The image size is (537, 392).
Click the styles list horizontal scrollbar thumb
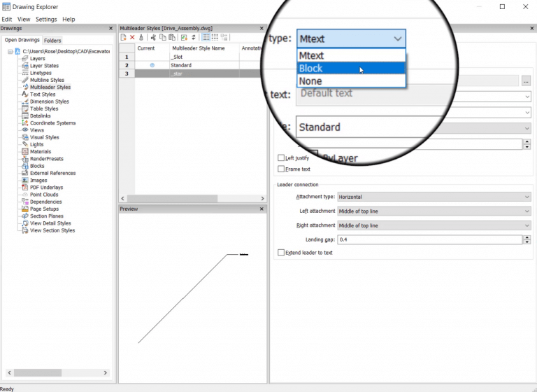point(172,199)
